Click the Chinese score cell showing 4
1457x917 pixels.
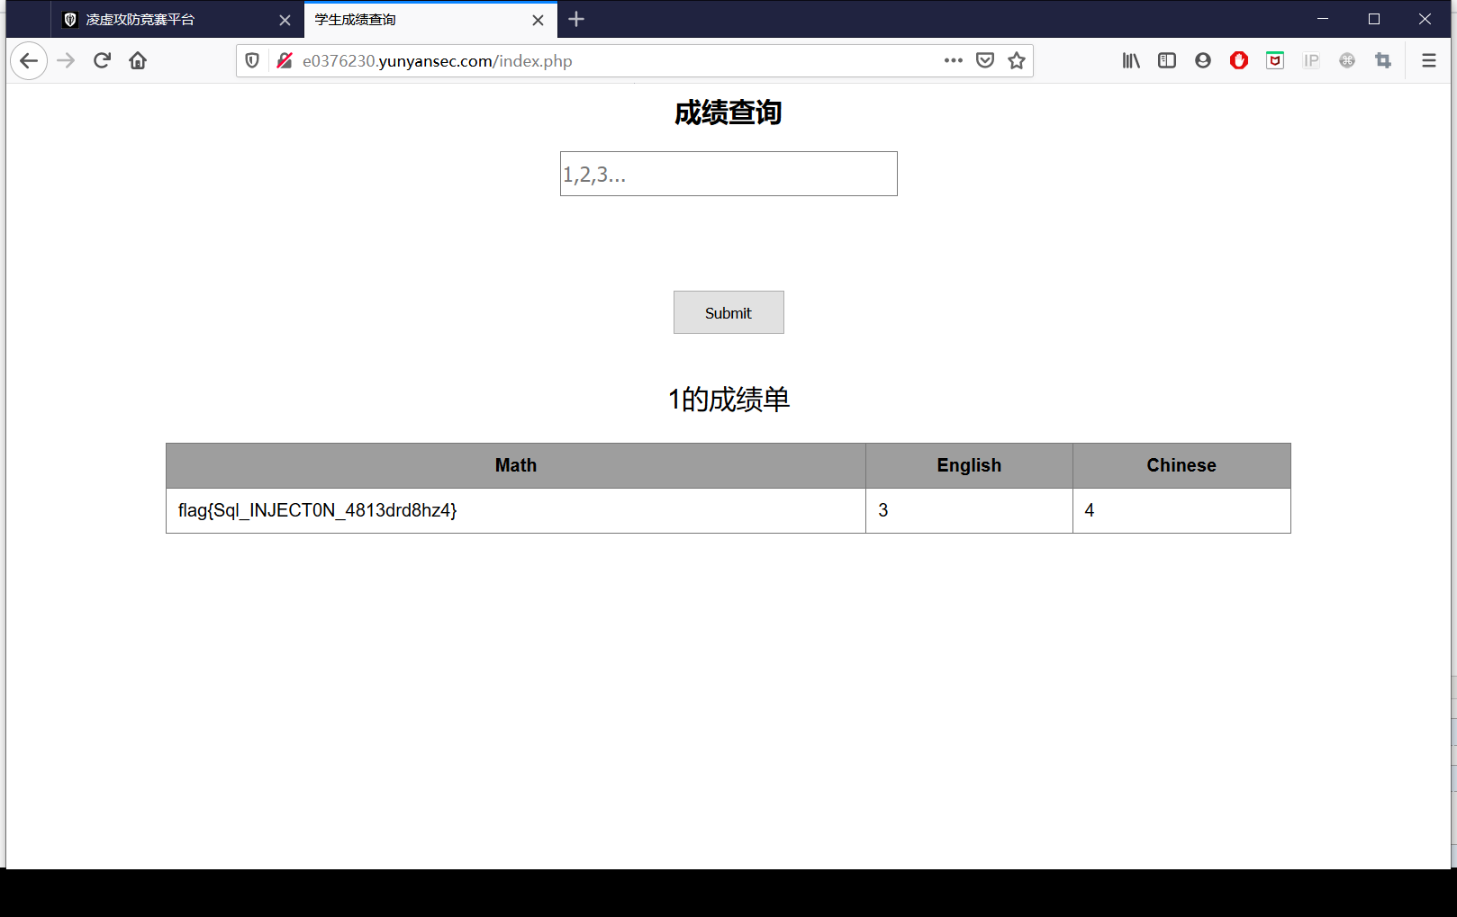1181,510
